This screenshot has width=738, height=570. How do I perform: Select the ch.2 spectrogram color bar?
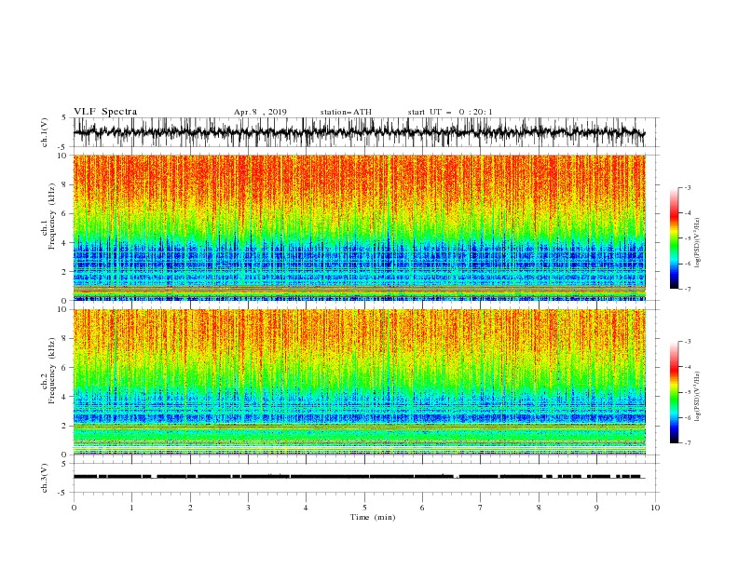tap(674, 392)
